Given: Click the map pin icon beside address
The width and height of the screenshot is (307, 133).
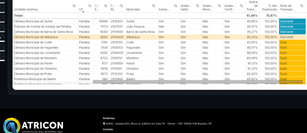Looking at the screenshot, I should [x=104, y=124].
